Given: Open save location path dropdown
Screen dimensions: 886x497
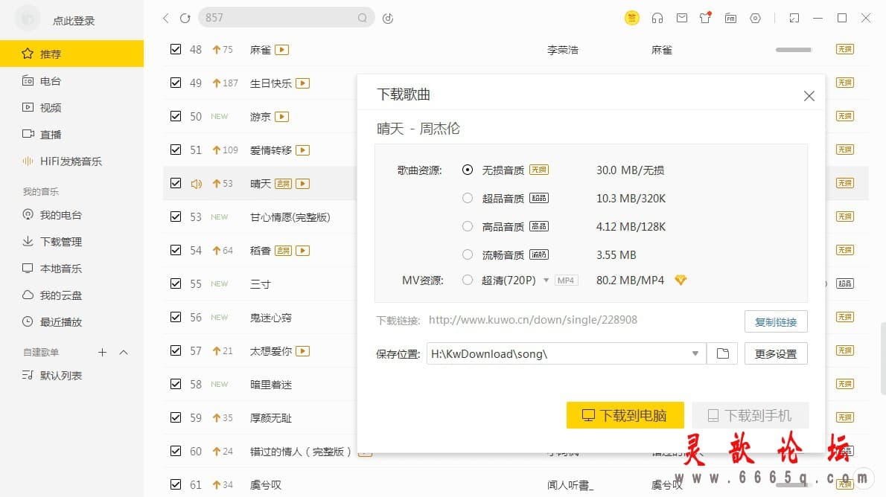Looking at the screenshot, I should point(695,353).
